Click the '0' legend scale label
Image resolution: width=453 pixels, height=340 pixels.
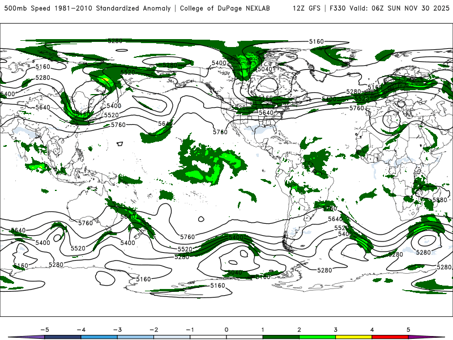(x=226, y=330)
